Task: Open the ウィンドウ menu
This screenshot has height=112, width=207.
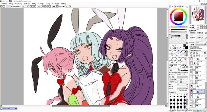Action: click(55, 4)
